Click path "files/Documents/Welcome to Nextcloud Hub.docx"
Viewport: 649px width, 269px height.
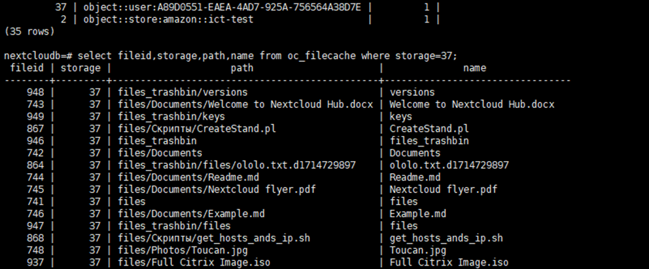point(245,105)
